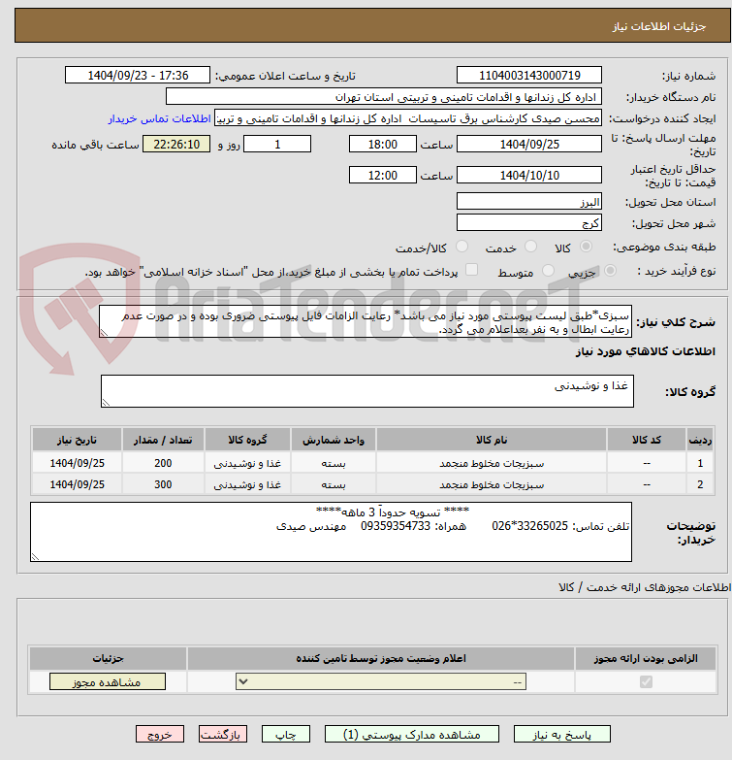Click the کد کالا column header
The height and width of the screenshot is (760, 732).
(647, 440)
